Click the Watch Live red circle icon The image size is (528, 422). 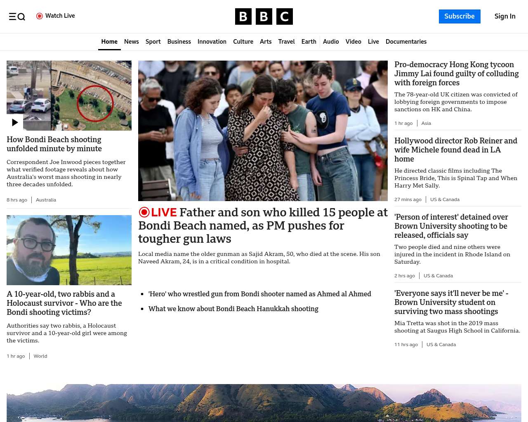(x=40, y=16)
